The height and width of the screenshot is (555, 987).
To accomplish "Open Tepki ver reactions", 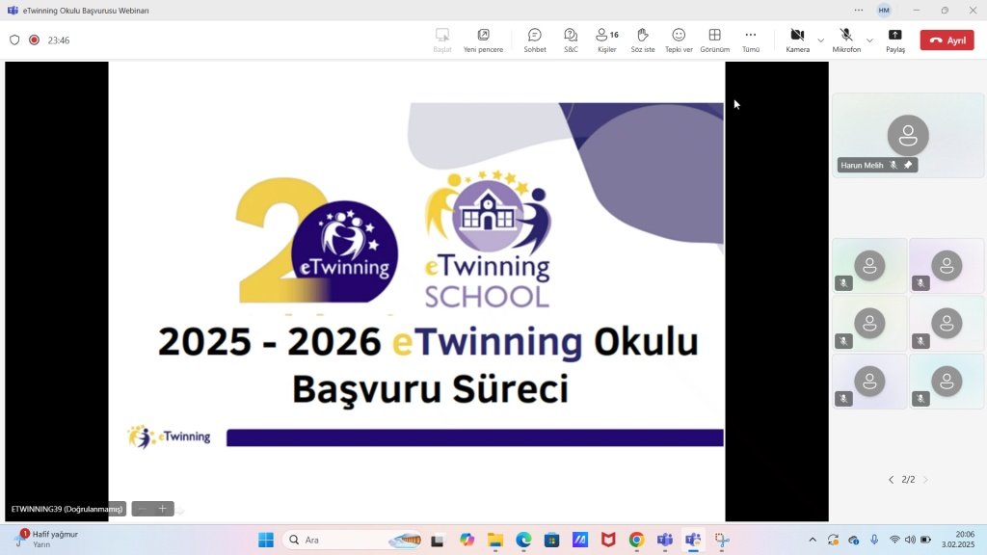I will pyautogui.click(x=679, y=40).
